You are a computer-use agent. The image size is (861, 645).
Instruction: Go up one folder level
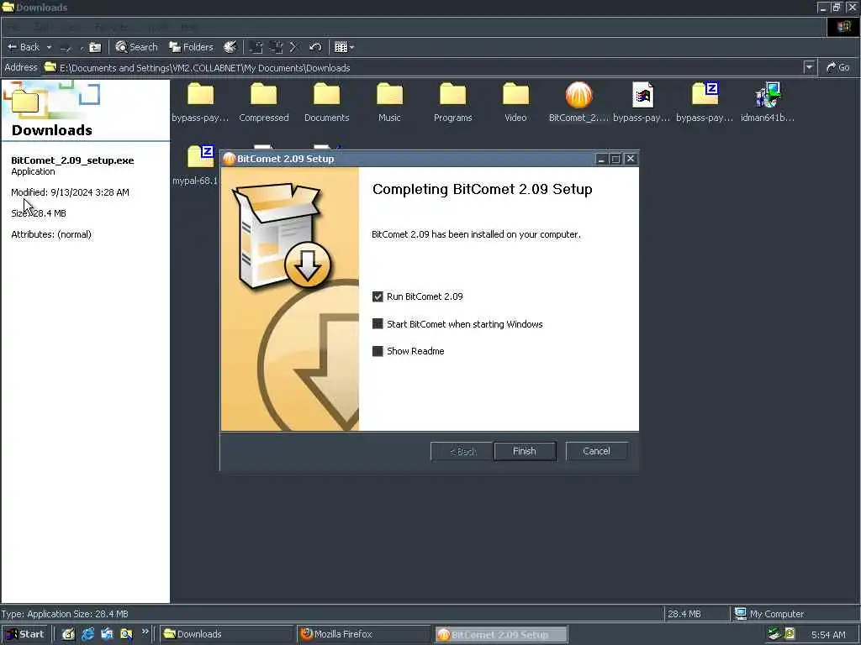click(95, 47)
